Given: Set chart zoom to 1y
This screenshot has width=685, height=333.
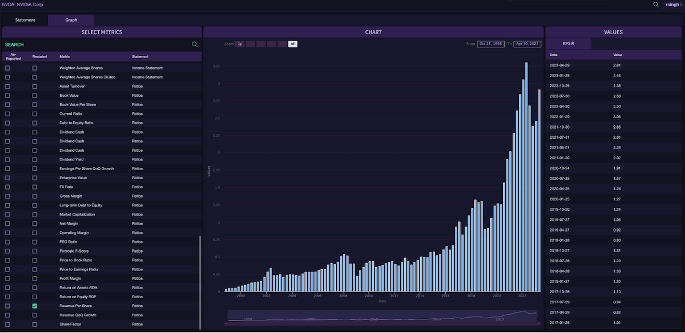Looking at the screenshot, I should pyautogui.click(x=240, y=44).
